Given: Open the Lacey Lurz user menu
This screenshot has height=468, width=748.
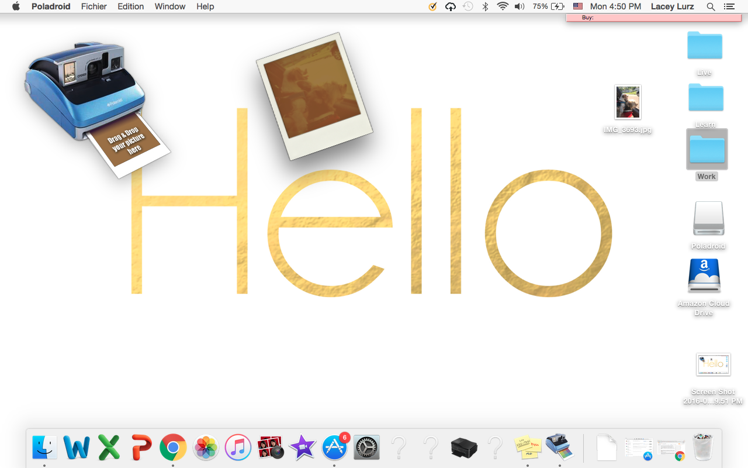Looking at the screenshot, I should (674, 6).
